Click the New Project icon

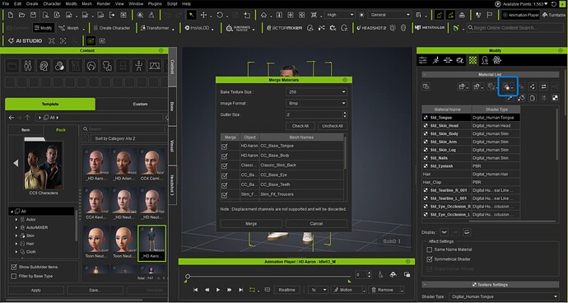(x=11, y=15)
